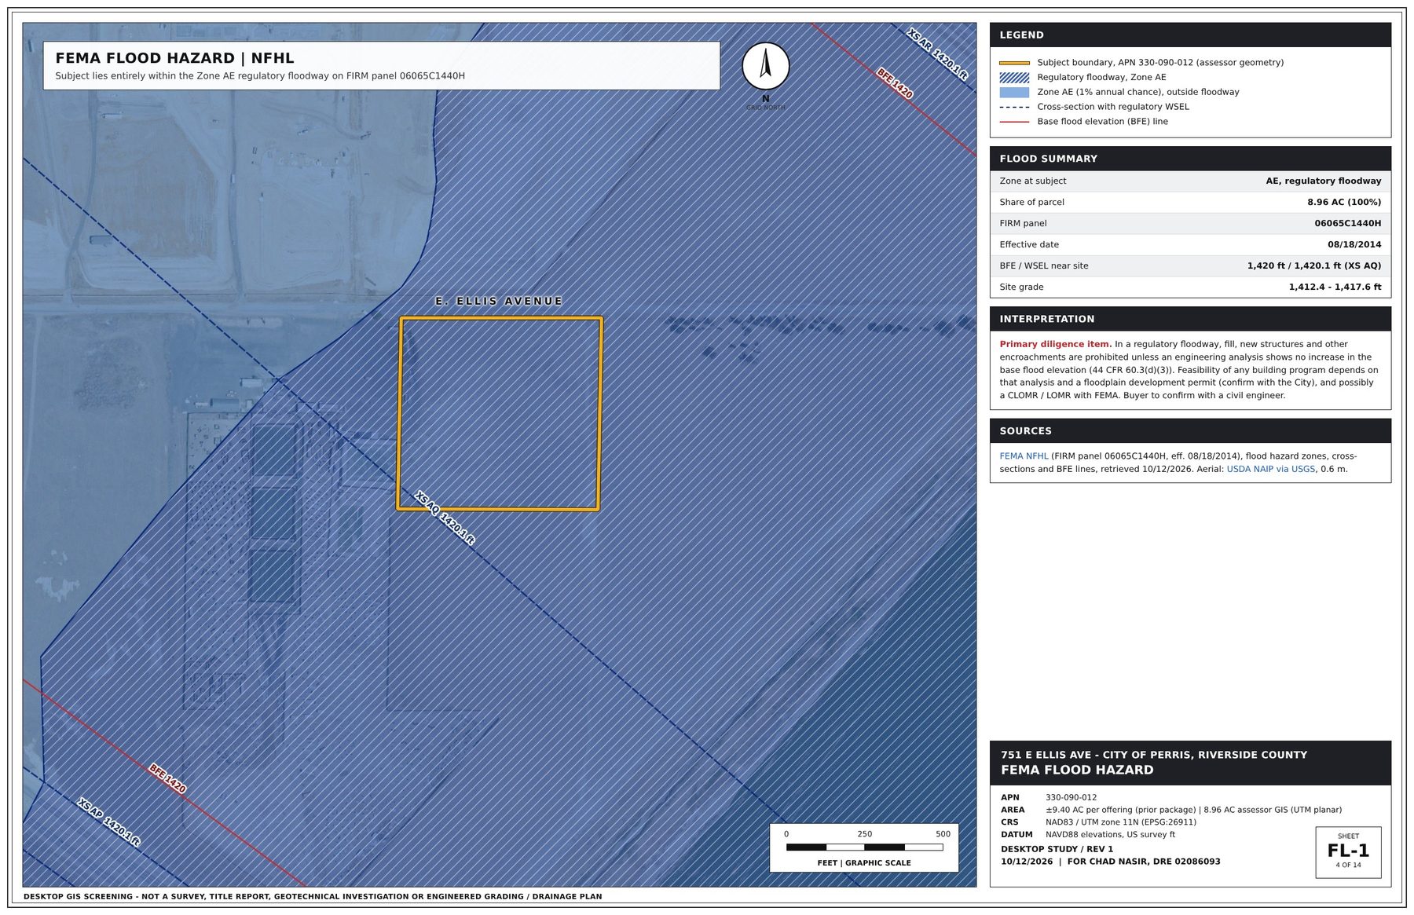This screenshot has width=1414, height=915.
Task: Click the site grade 1,412.4 - 1,417.6 ft
Action: pyautogui.click(x=1335, y=287)
